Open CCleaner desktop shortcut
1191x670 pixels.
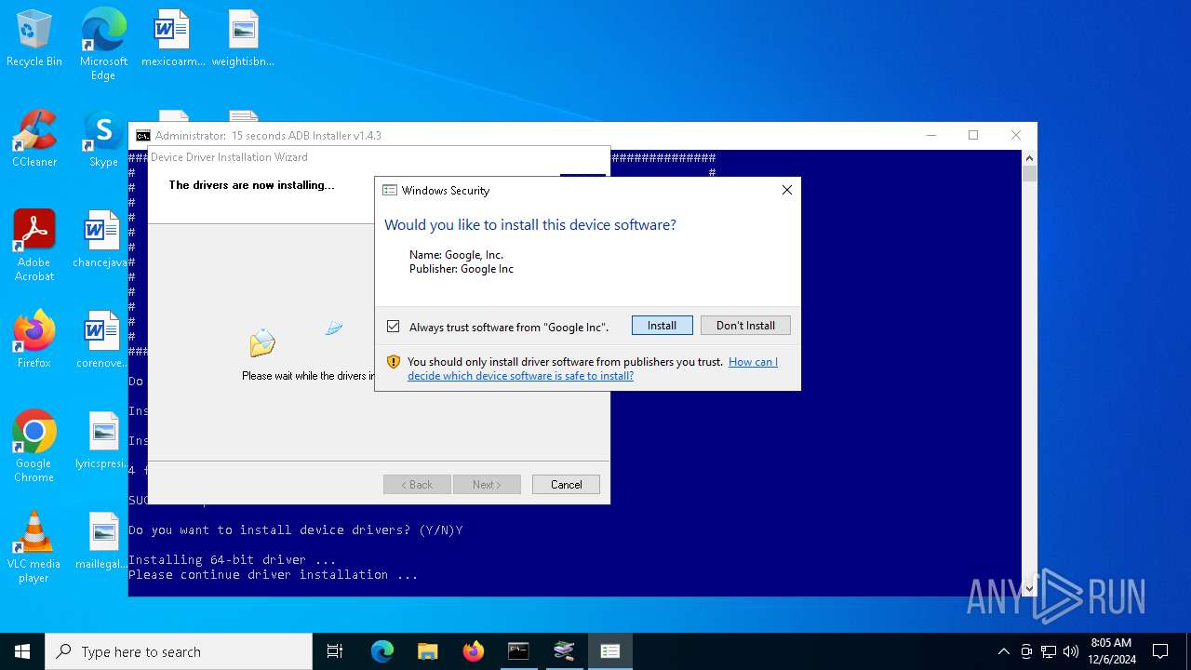[x=34, y=140]
